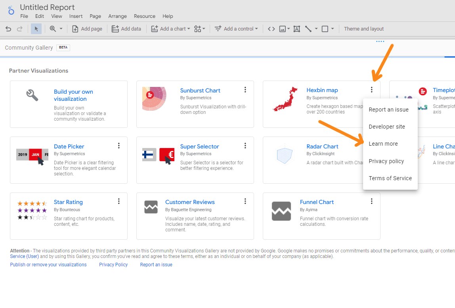This screenshot has width=455, height=308.
Task: Click Publish or remove your visualizations link
Action: [x=48, y=265]
